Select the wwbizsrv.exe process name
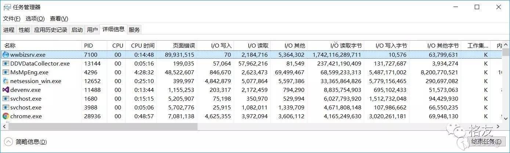The image size is (510, 153). click(28, 55)
